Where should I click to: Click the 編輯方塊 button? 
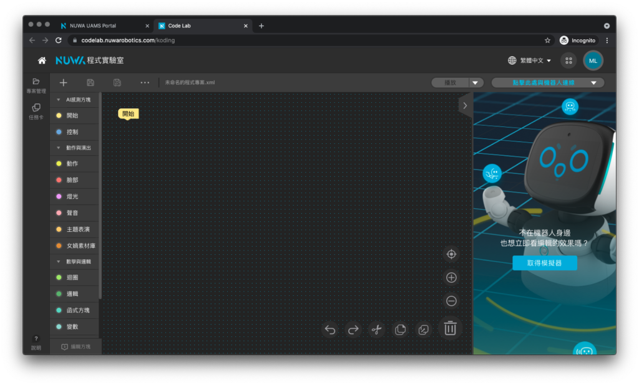(x=76, y=347)
